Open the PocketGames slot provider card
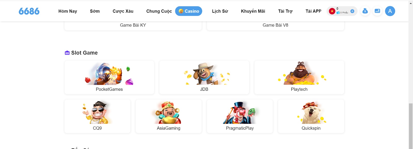Viewport: 413px width, 149px height. [x=109, y=77]
